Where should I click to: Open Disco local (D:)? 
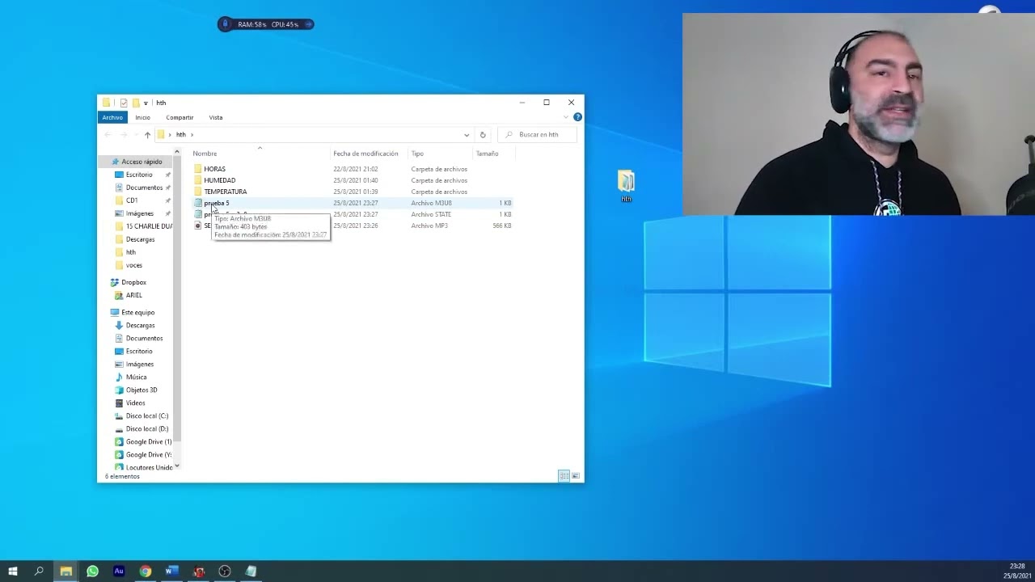pyautogui.click(x=146, y=428)
